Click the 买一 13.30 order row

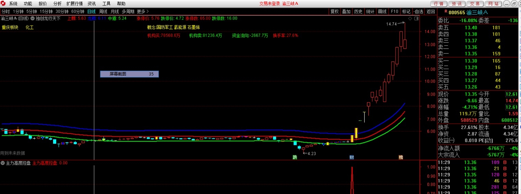click(x=478, y=61)
